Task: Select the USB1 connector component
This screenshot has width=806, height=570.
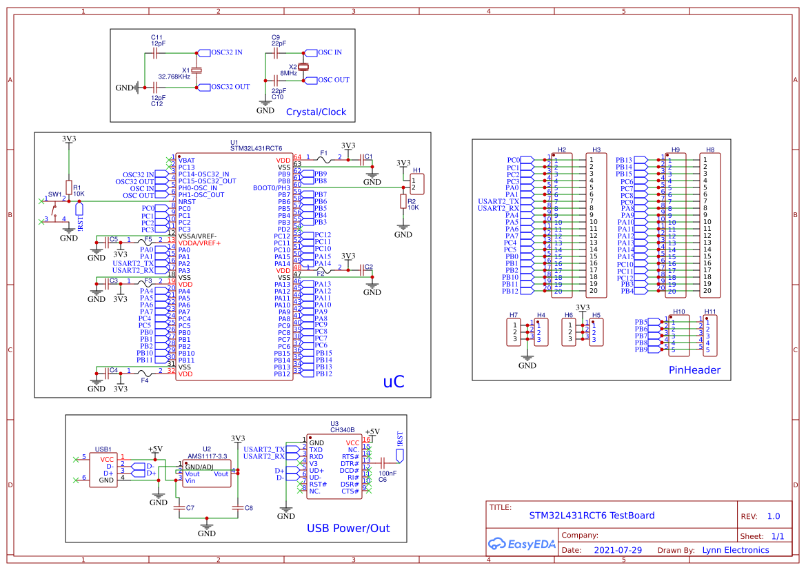Action: click(x=103, y=470)
